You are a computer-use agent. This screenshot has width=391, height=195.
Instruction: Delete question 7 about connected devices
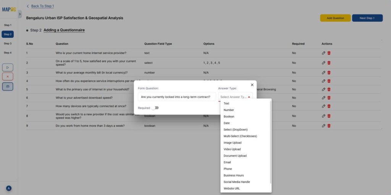(329, 106)
